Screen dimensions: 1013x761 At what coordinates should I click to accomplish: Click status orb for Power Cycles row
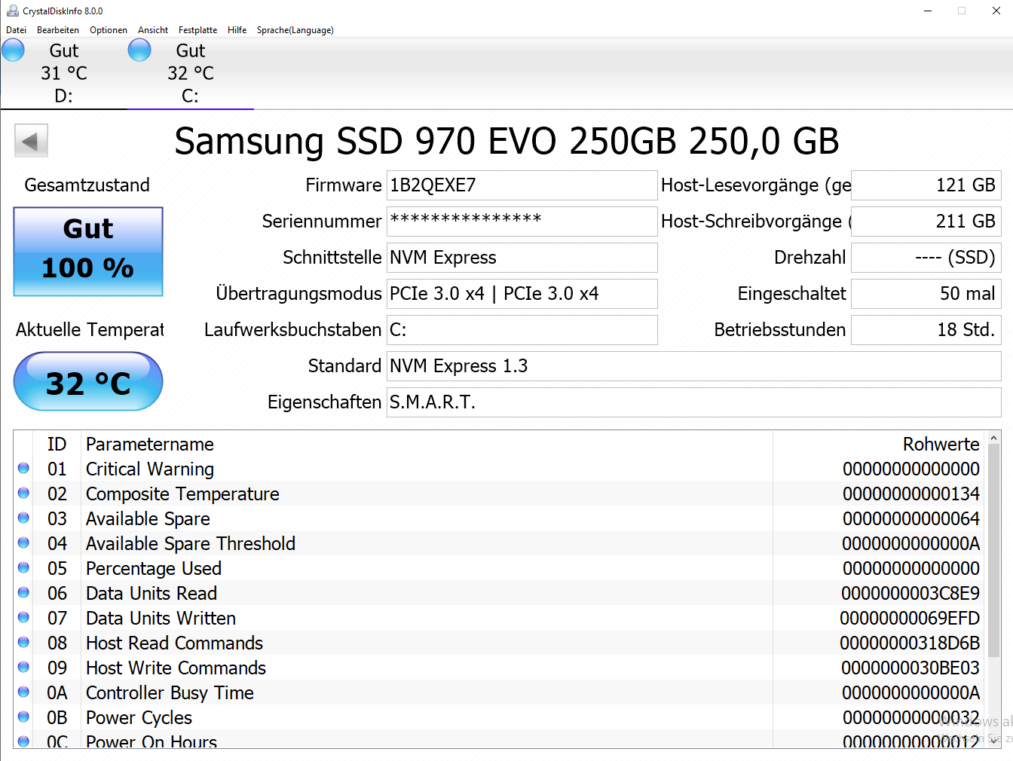[x=23, y=717]
